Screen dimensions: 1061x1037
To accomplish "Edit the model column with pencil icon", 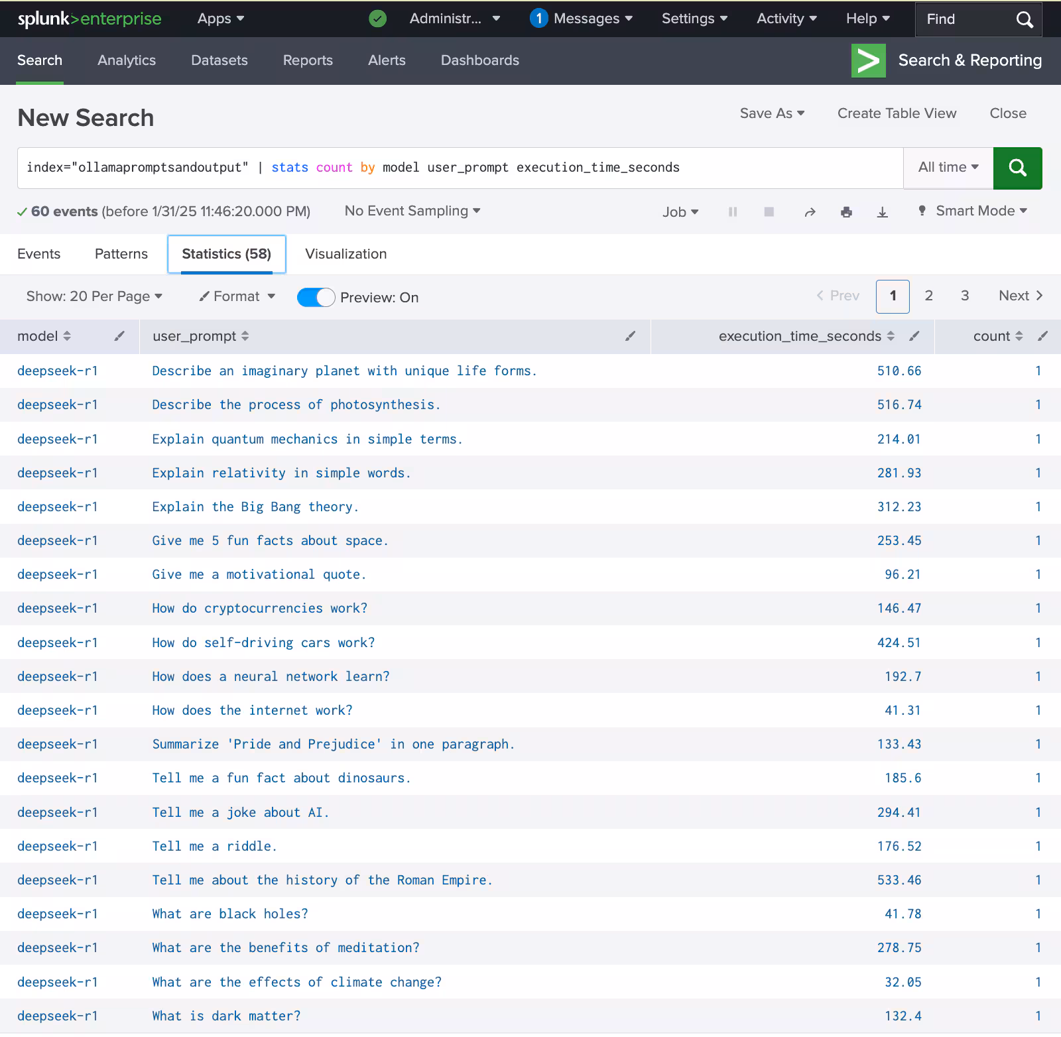I will [x=119, y=336].
